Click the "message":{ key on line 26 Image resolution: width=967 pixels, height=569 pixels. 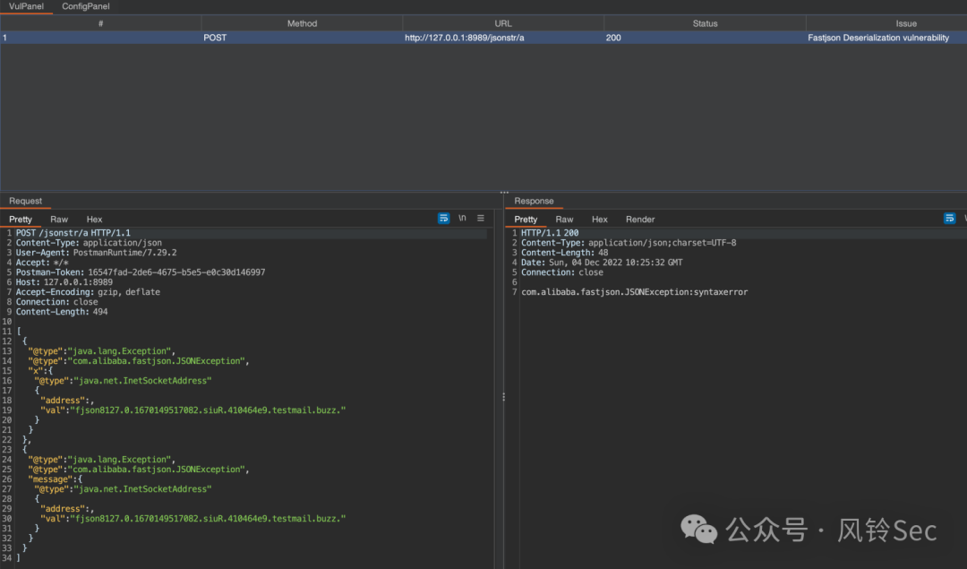point(55,479)
